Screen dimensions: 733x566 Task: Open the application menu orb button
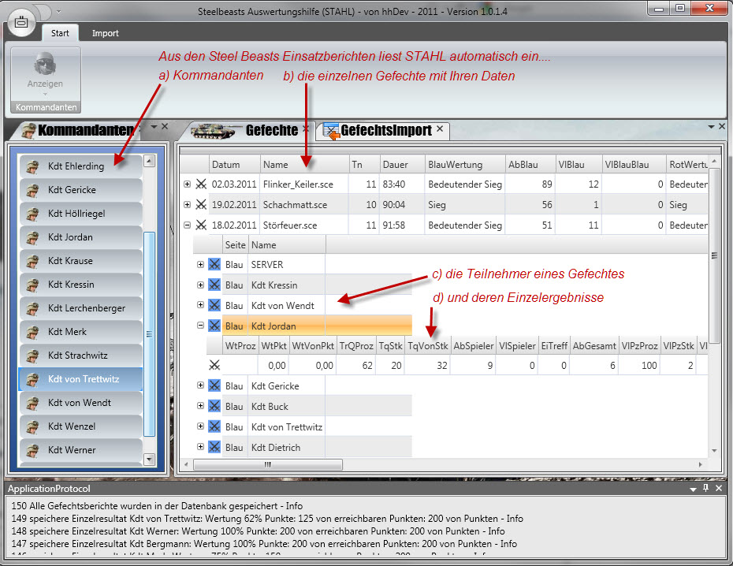click(21, 22)
